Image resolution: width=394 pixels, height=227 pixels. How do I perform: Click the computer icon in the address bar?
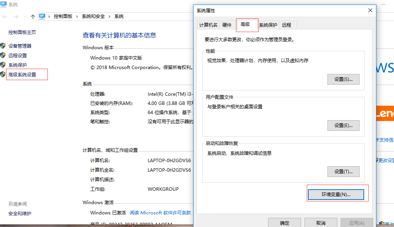(x=42, y=16)
